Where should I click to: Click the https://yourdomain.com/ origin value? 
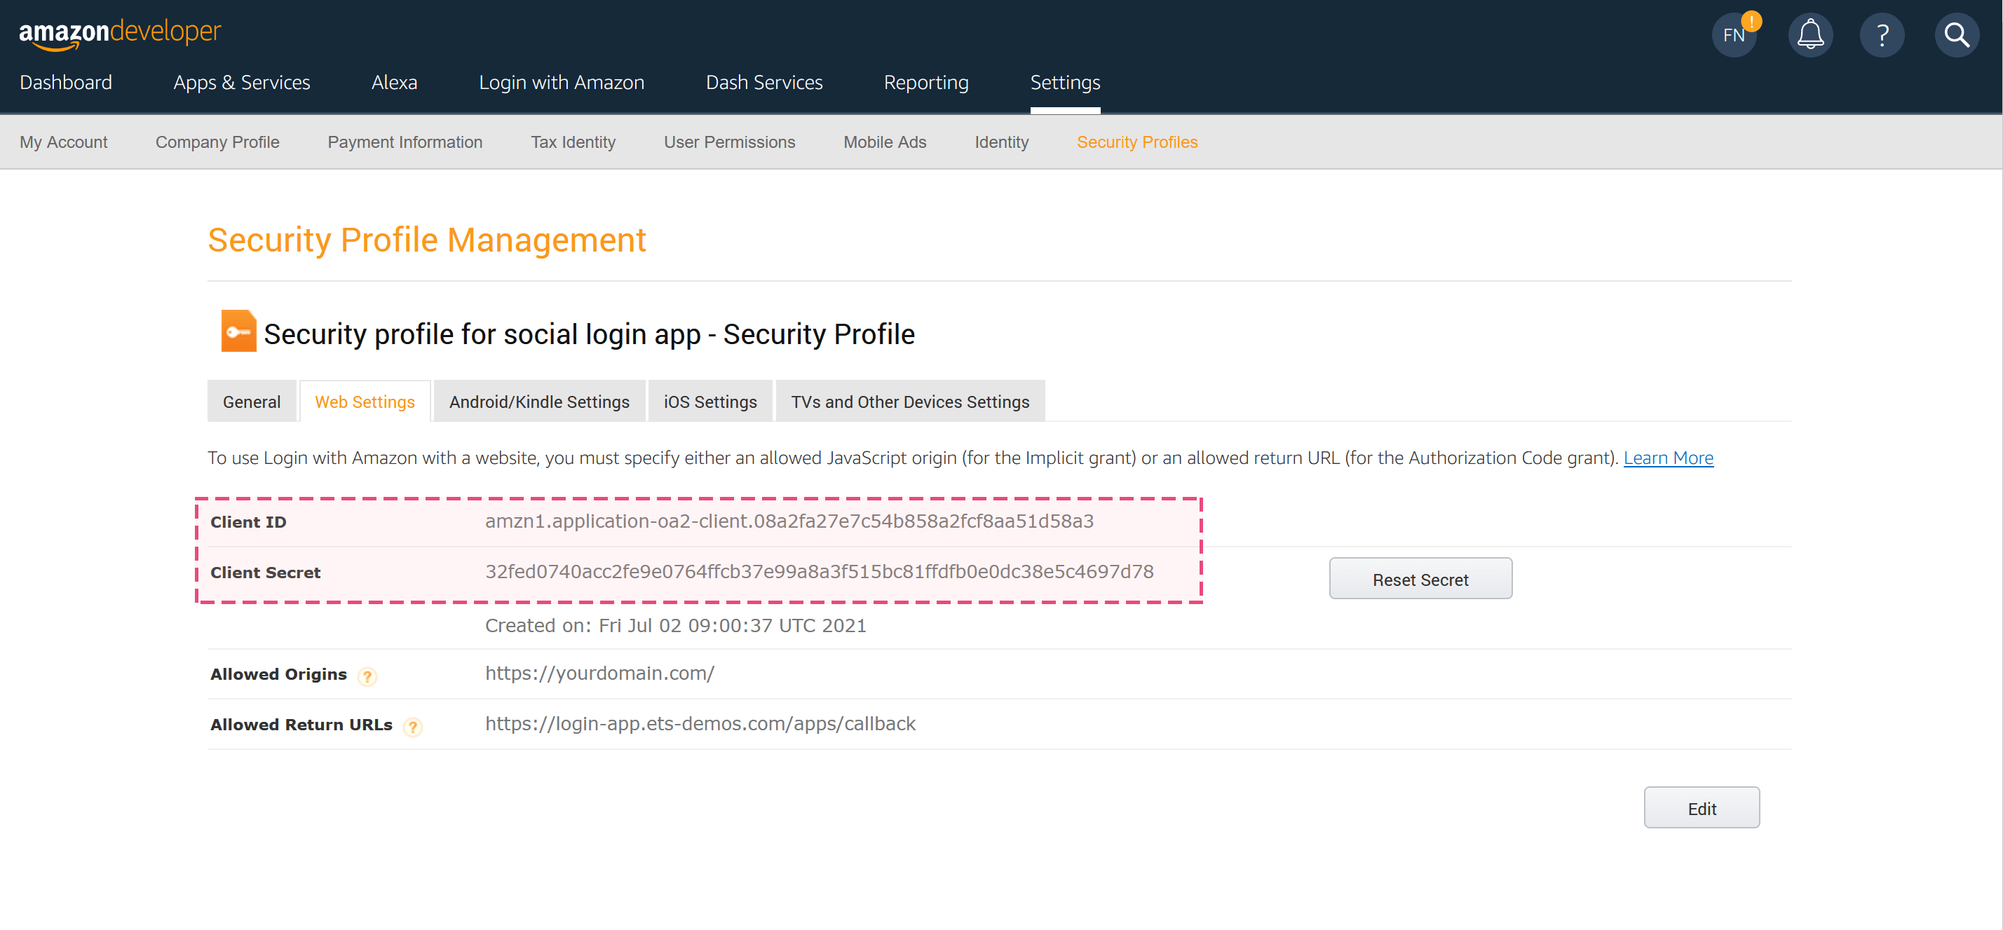(x=599, y=673)
